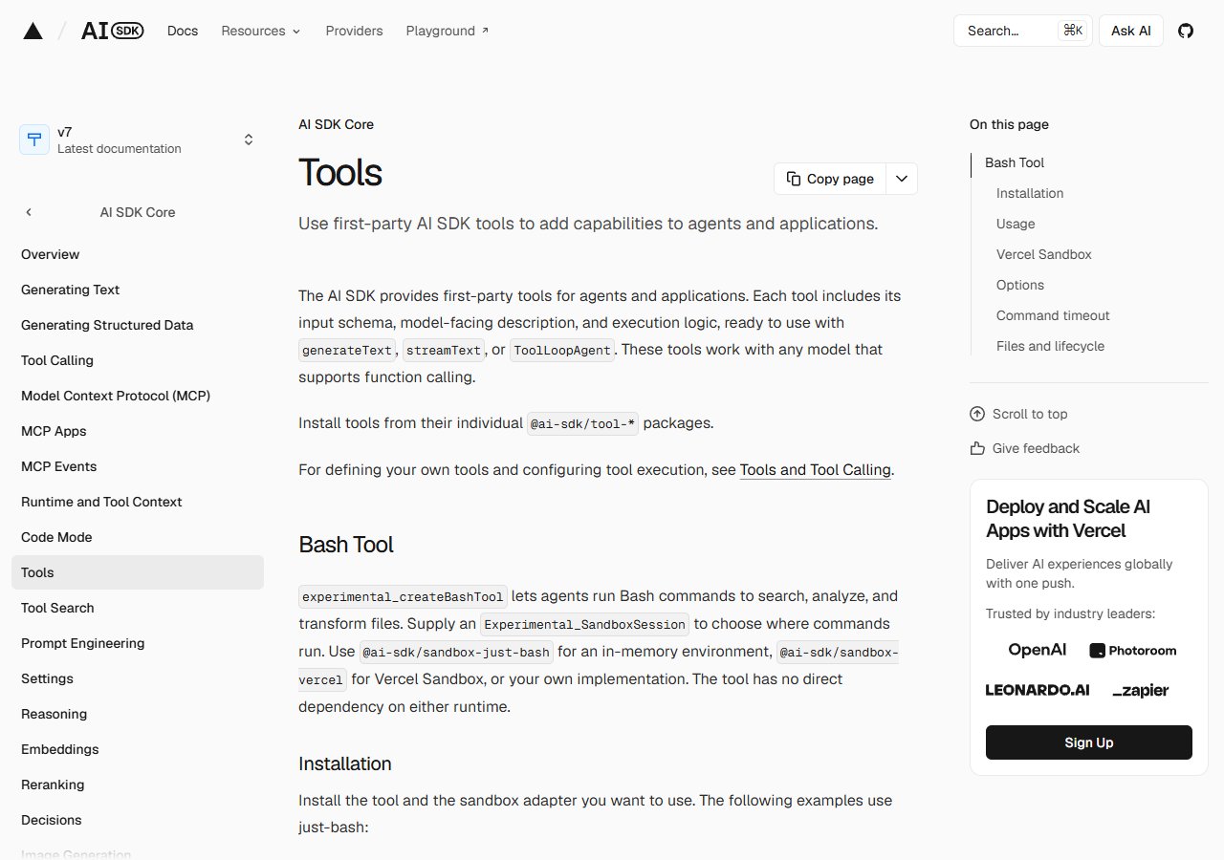This screenshot has width=1224, height=860.
Task: Click the Leonardo.AI logo
Action: point(1038,690)
